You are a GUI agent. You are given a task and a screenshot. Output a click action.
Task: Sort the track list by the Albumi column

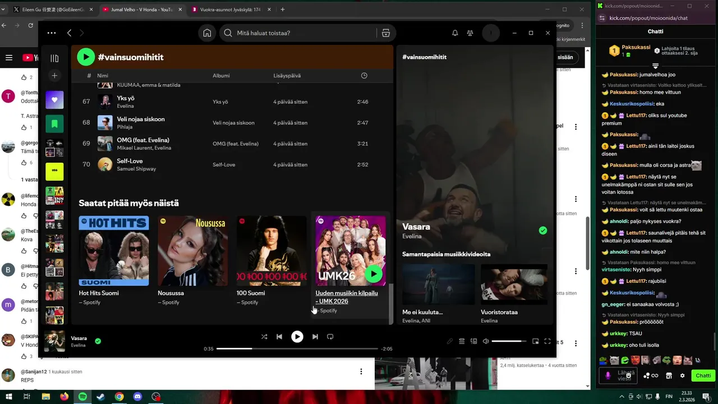tap(221, 76)
